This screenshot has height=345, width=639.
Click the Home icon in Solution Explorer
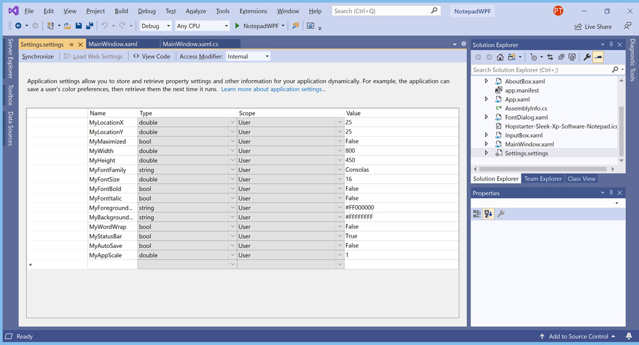pyautogui.click(x=500, y=57)
